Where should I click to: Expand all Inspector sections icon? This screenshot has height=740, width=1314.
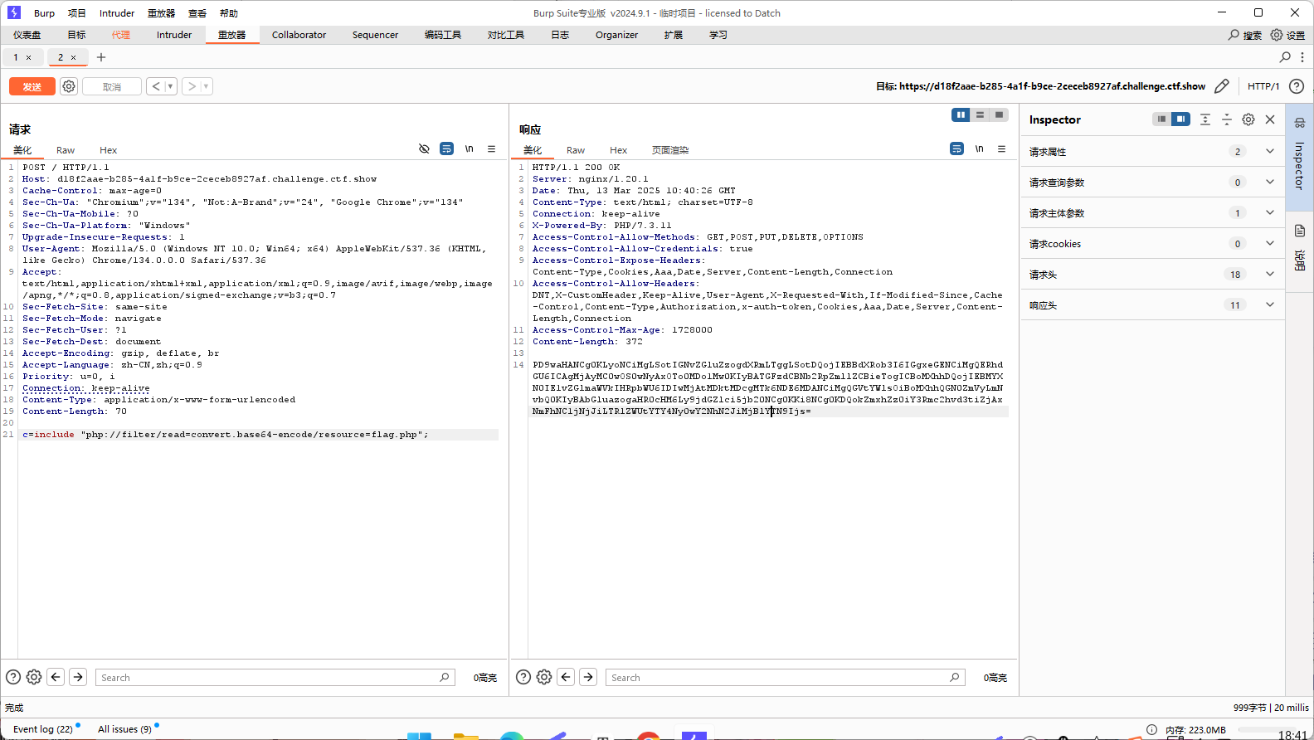pyautogui.click(x=1205, y=119)
